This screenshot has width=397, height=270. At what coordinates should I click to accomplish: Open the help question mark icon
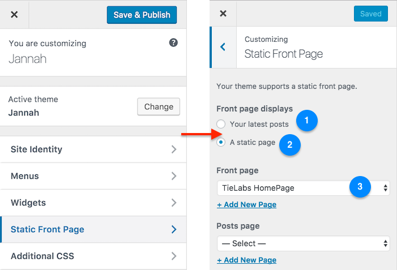click(173, 42)
